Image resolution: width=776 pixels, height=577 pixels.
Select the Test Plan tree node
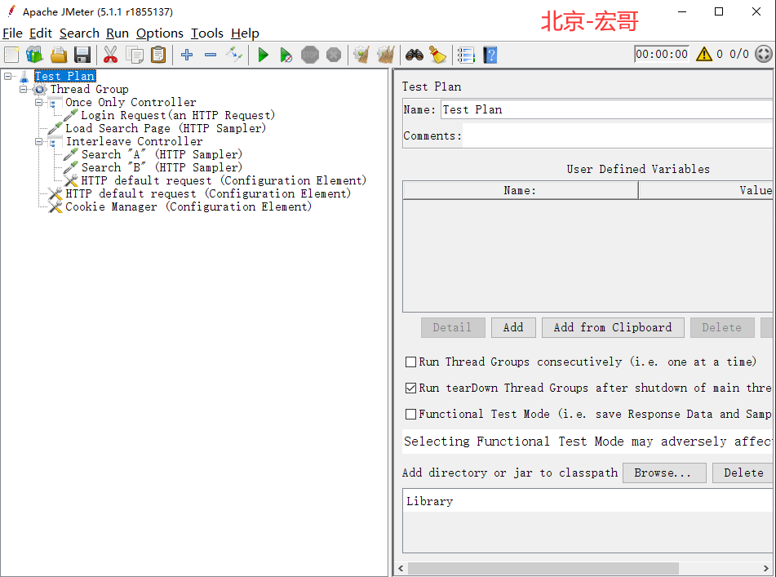coord(64,76)
